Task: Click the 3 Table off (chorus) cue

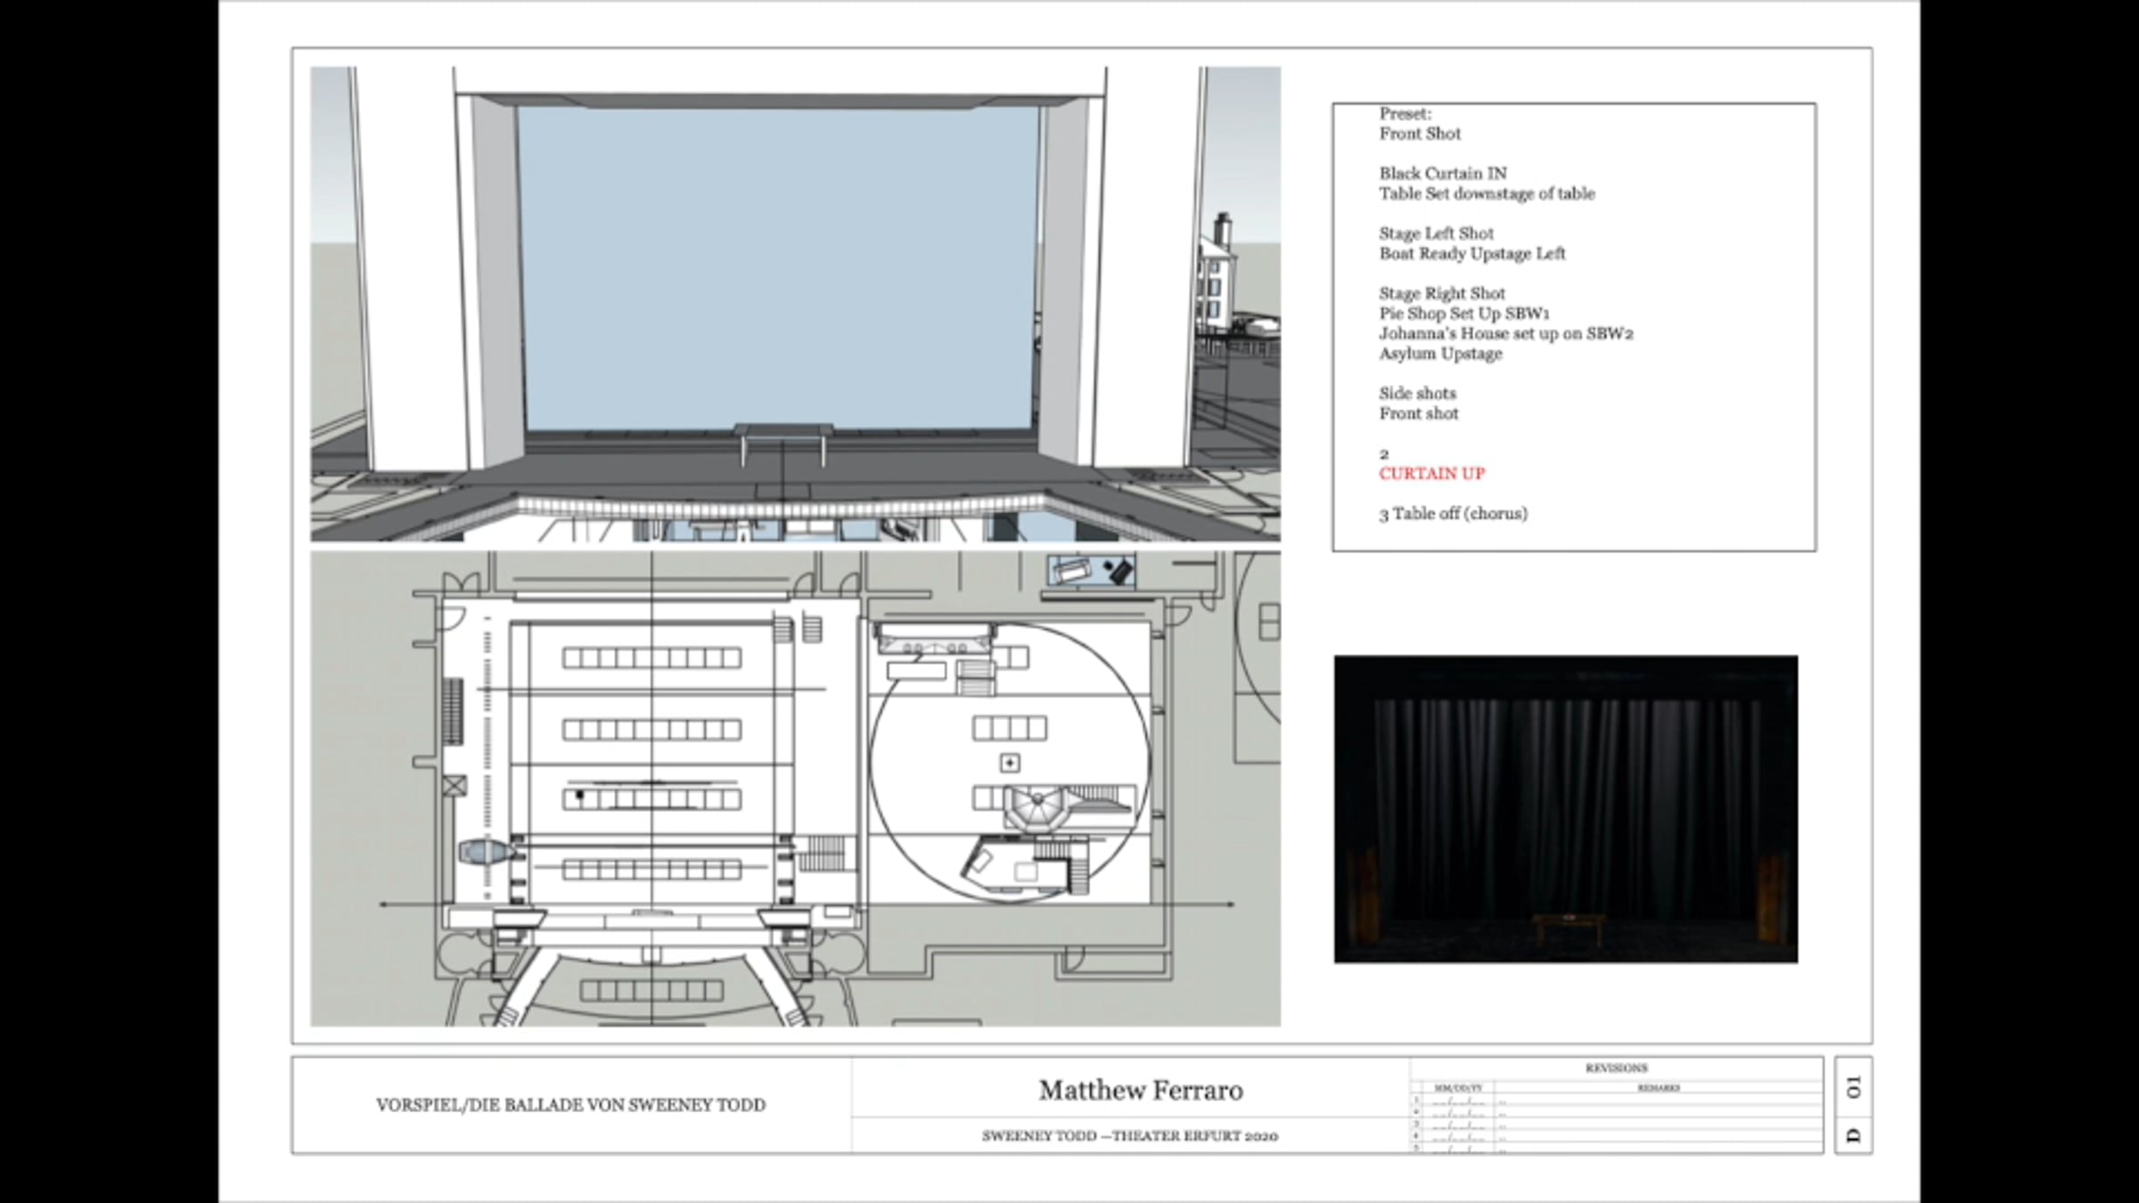Action: (x=1453, y=514)
